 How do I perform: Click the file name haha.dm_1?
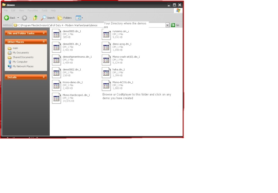(x=118, y=69)
